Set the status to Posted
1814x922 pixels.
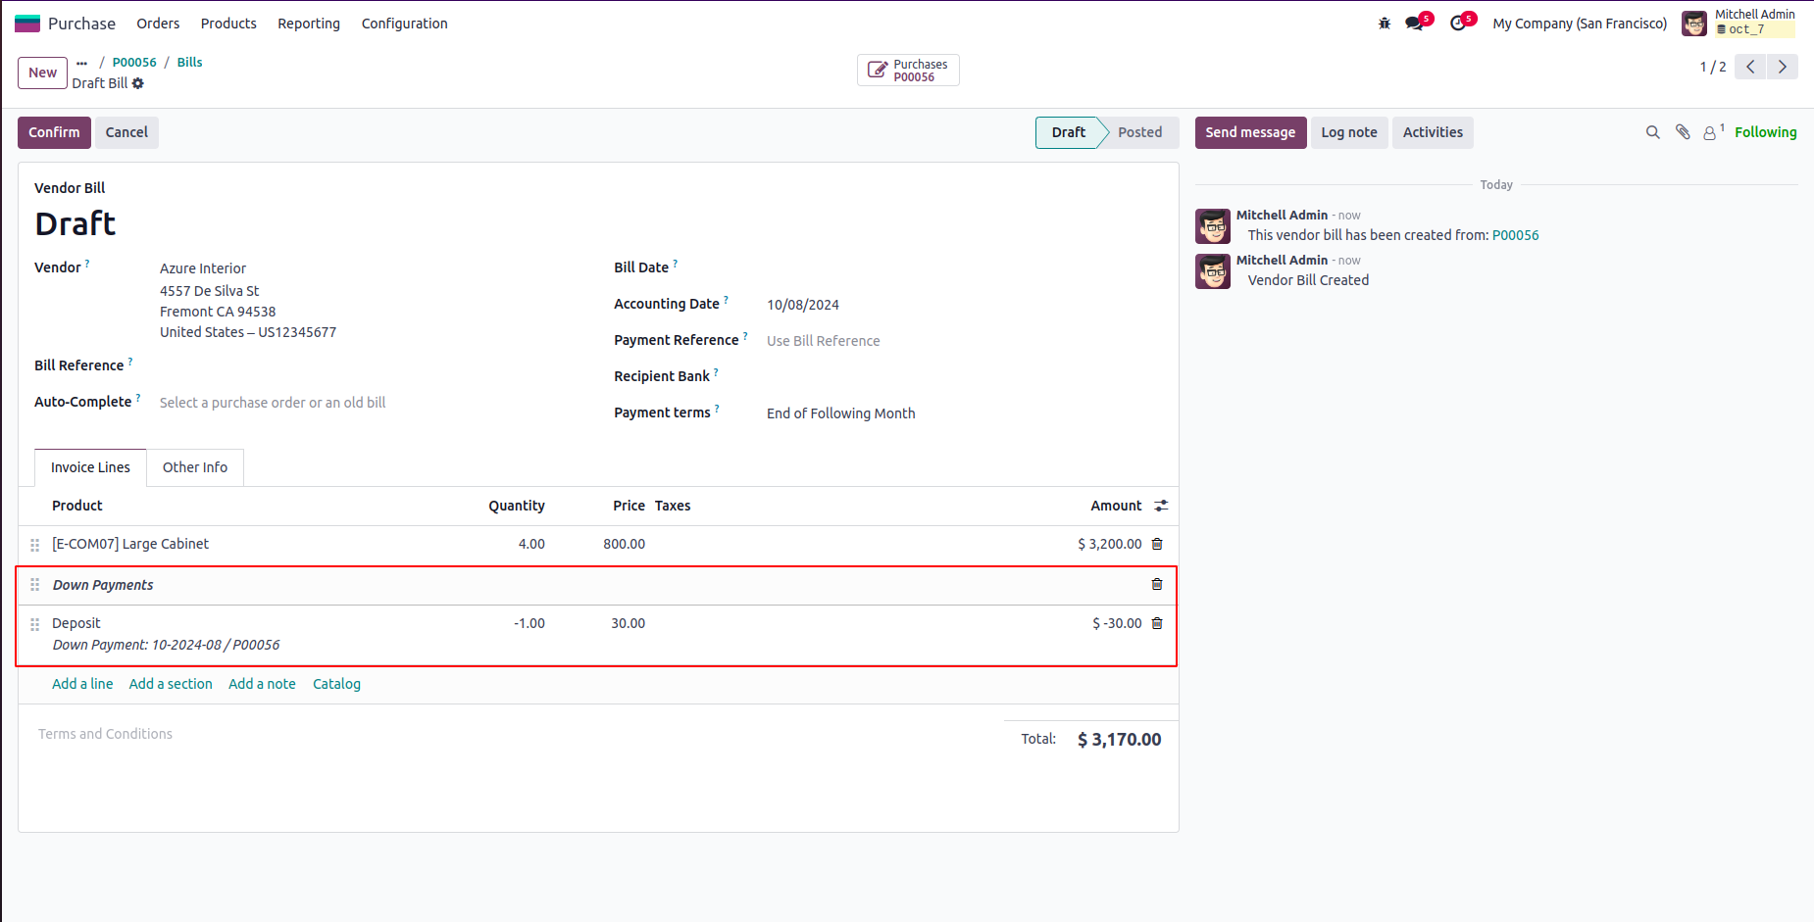(x=1139, y=132)
